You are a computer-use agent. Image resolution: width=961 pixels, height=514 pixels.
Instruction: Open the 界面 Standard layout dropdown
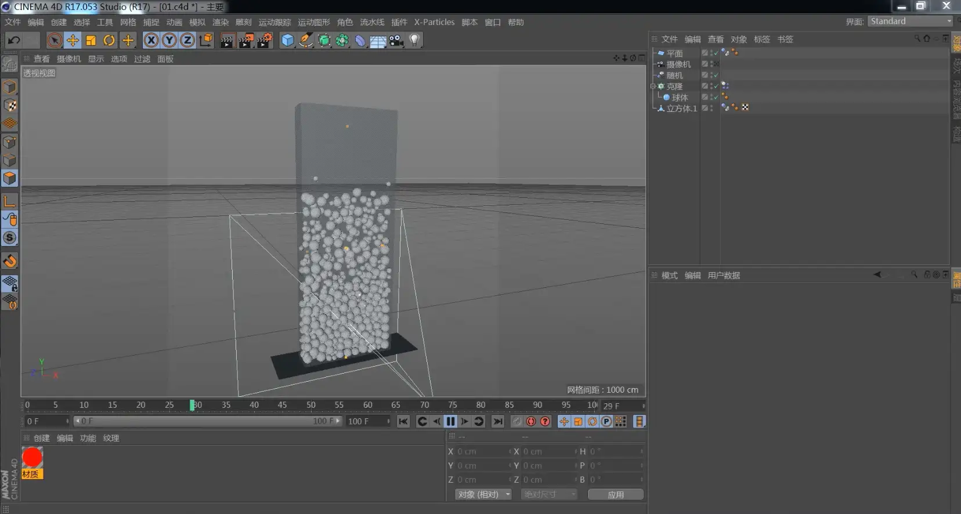point(910,21)
